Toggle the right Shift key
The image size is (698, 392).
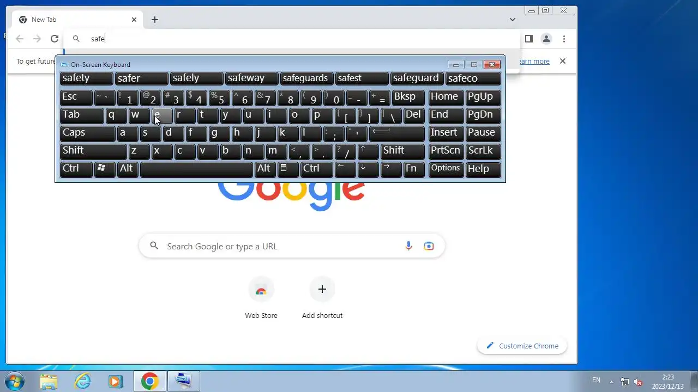402,151
